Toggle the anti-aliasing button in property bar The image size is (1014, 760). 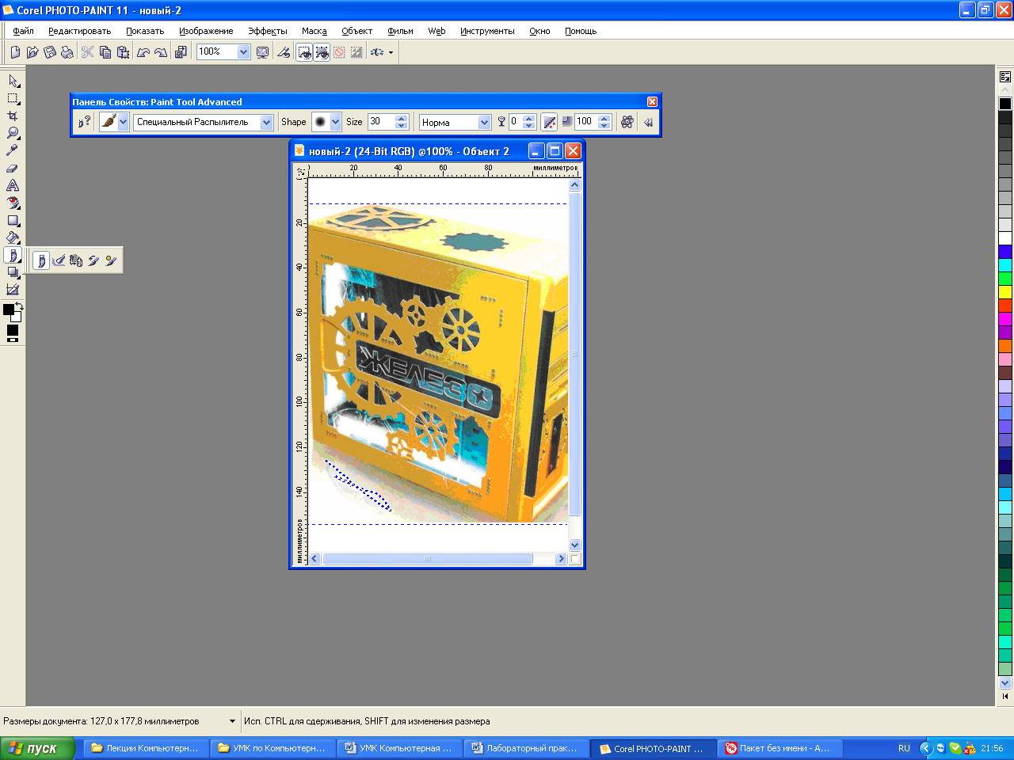coord(549,122)
